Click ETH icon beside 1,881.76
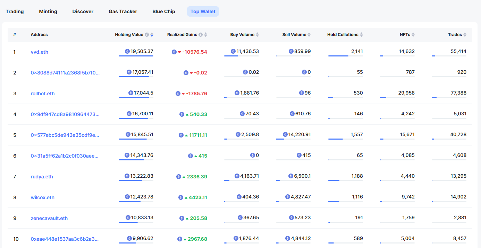Screen dimensions: 481x248 237,93
